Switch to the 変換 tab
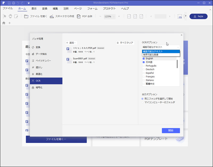The image size is (213, 167). coord(45,9)
